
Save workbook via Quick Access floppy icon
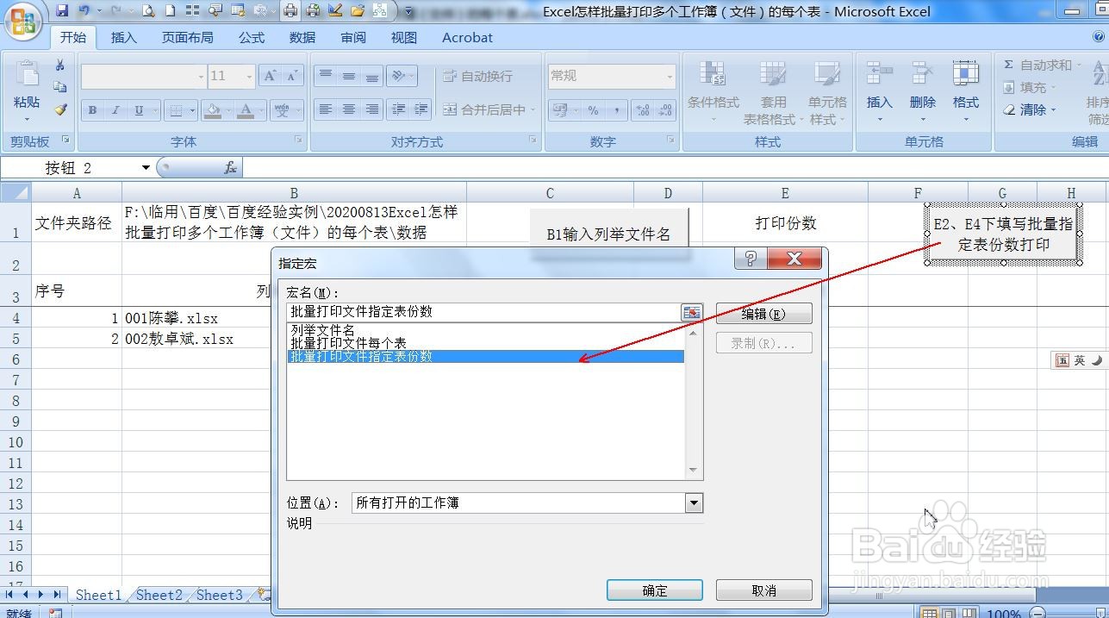[x=62, y=11]
